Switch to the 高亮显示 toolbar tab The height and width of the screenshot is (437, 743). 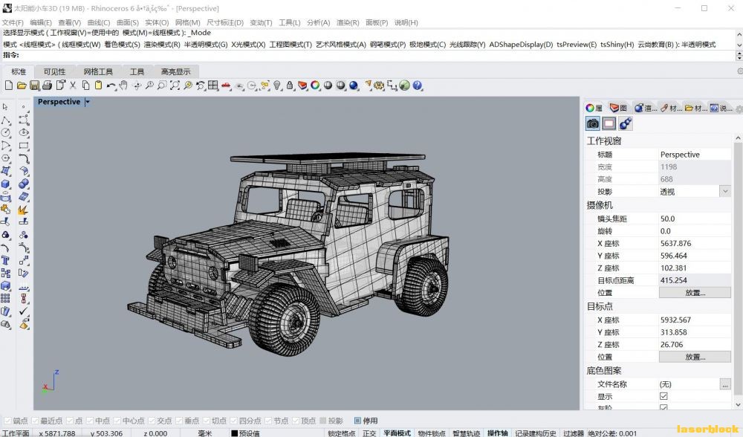pyautogui.click(x=175, y=71)
